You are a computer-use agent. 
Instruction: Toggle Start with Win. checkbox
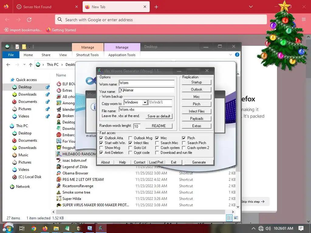pyautogui.click(x=101, y=143)
